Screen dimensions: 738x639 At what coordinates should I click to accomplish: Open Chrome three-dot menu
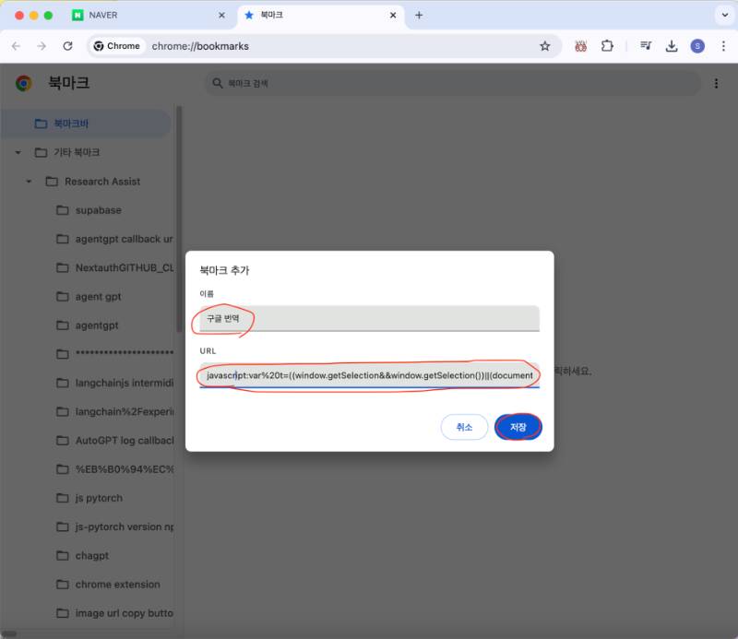coord(721,46)
